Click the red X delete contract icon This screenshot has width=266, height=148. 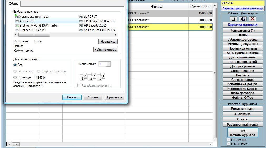click(252, 19)
